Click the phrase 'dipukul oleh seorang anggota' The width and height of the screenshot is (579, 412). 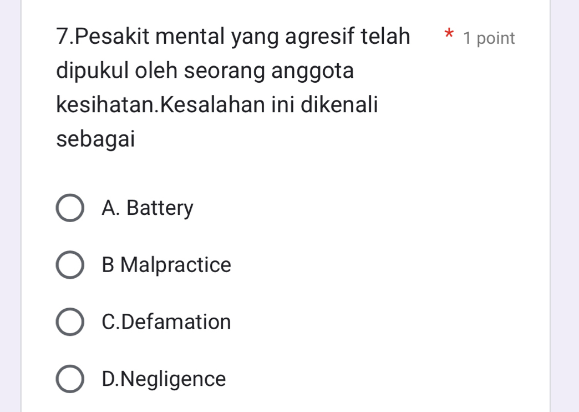click(205, 71)
